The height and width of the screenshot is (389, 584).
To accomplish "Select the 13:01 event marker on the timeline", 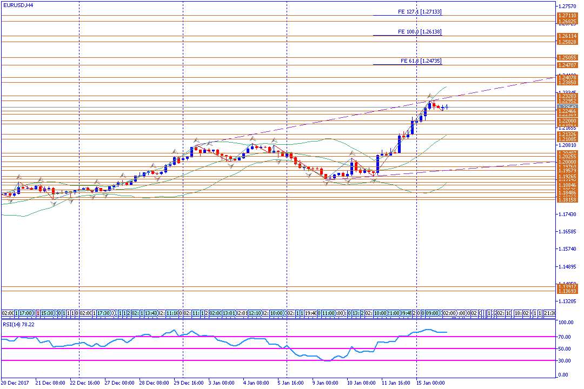I will pyautogui.click(x=229, y=313).
